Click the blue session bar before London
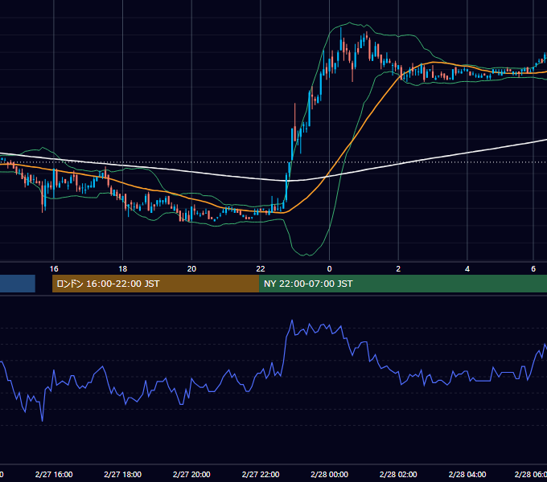The width and height of the screenshot is (547, 482). click(x=18, y=284)
